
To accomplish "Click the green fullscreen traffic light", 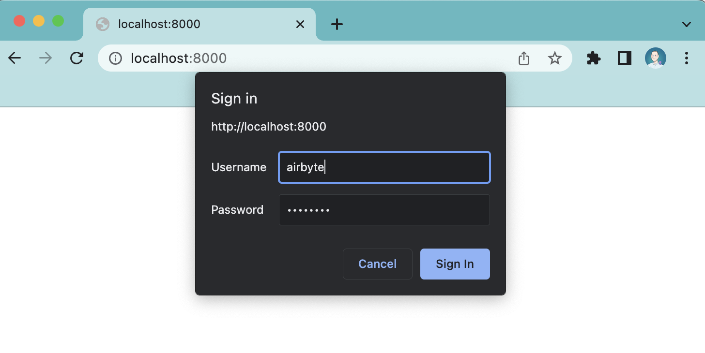I will click(58, 21).
